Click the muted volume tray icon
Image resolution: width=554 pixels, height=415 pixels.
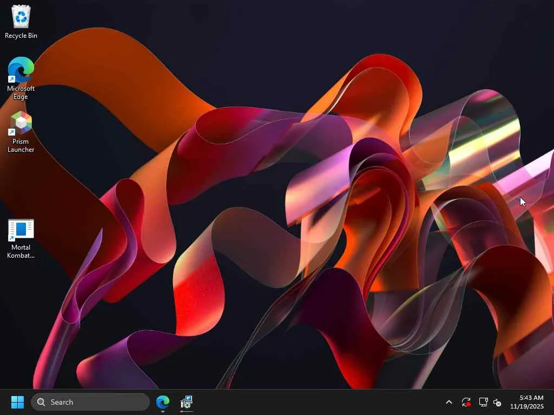click(498, 402)
